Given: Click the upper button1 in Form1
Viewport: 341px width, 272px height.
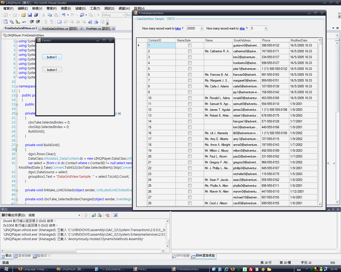Looking at the screenshot, I should click(x=52, y=57).
